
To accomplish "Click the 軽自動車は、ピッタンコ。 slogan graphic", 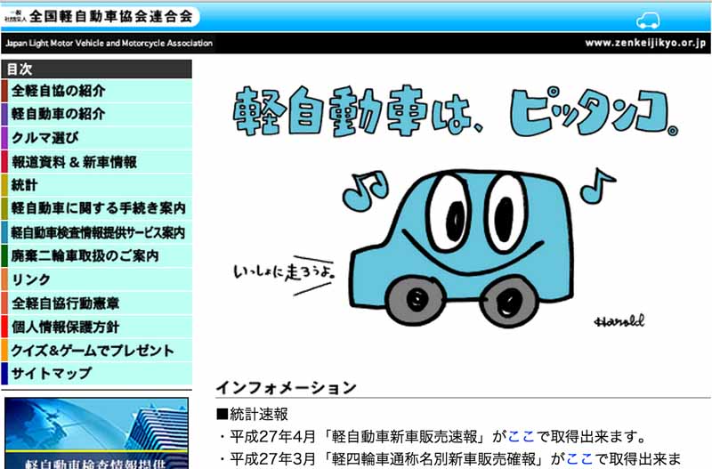I will click(456, 112).
